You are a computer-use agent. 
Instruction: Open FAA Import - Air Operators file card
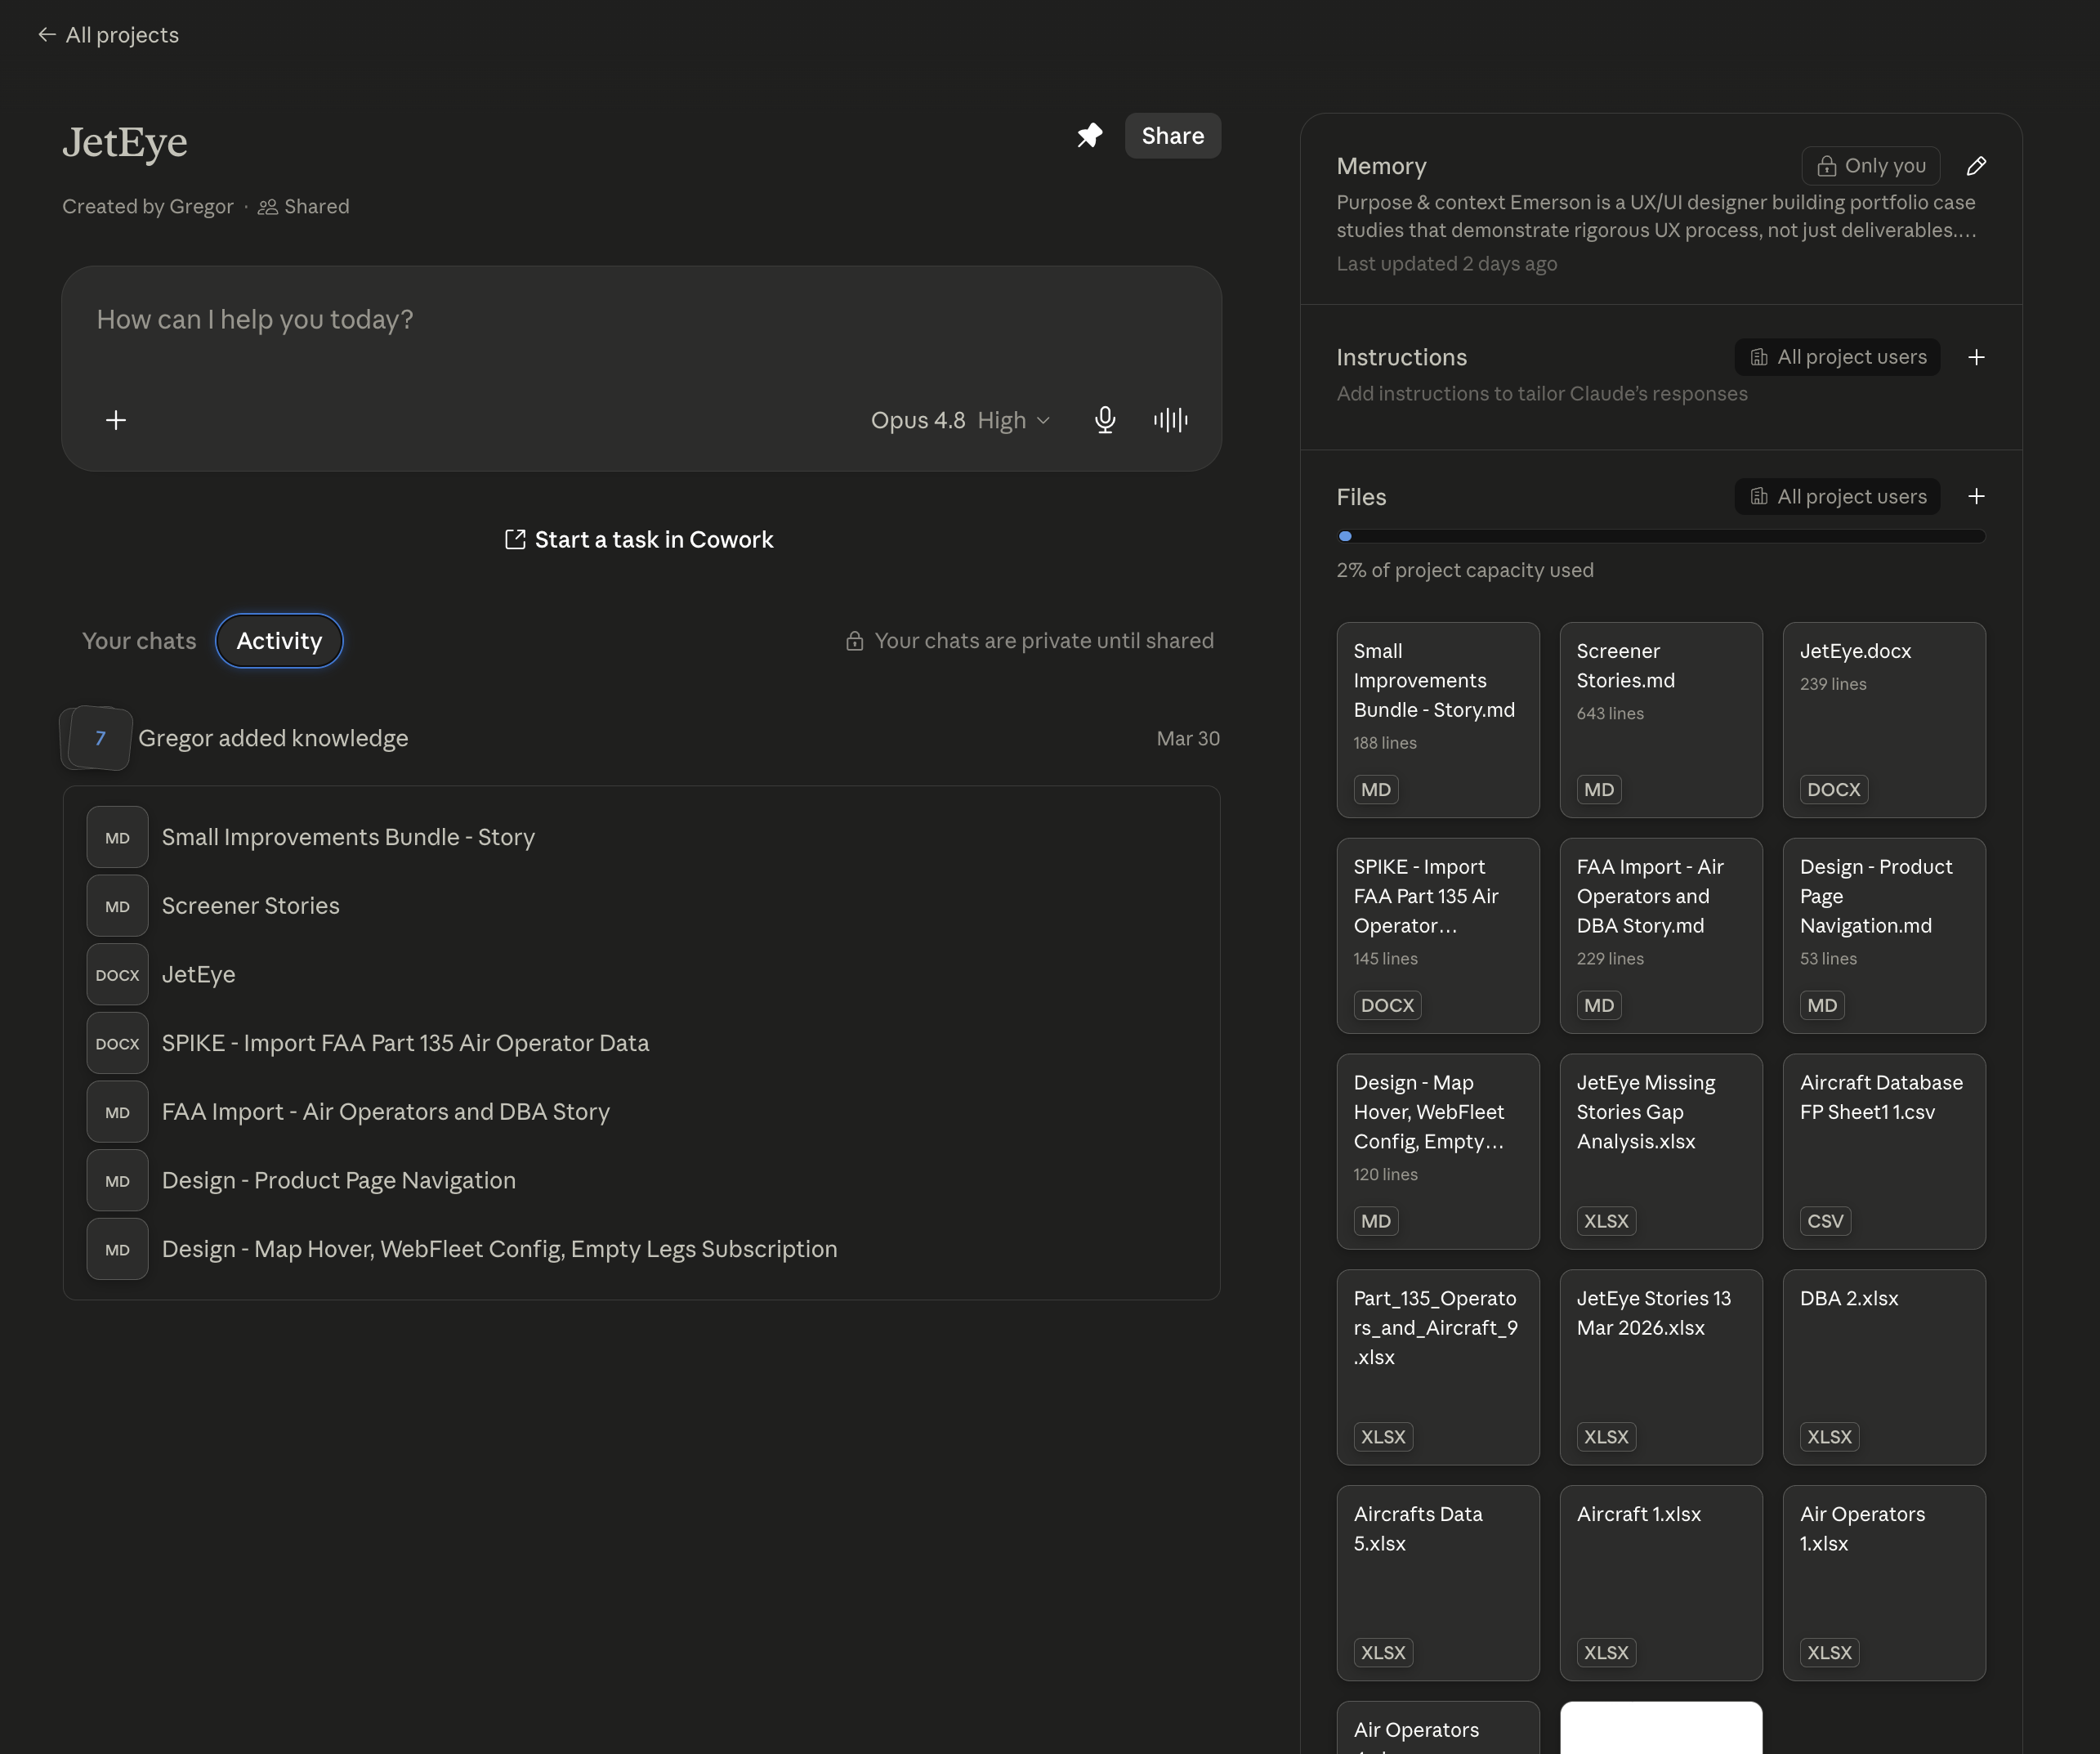[1661, 936]
